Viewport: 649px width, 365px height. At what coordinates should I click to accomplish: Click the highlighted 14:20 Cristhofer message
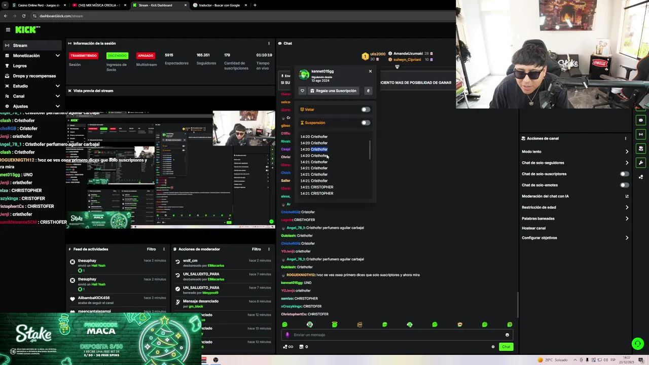pos(314,149)
